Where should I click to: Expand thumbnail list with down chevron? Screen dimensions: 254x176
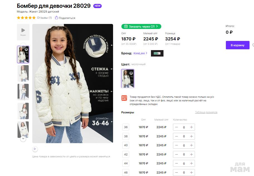pyautogui.click(x=23, y=139)
